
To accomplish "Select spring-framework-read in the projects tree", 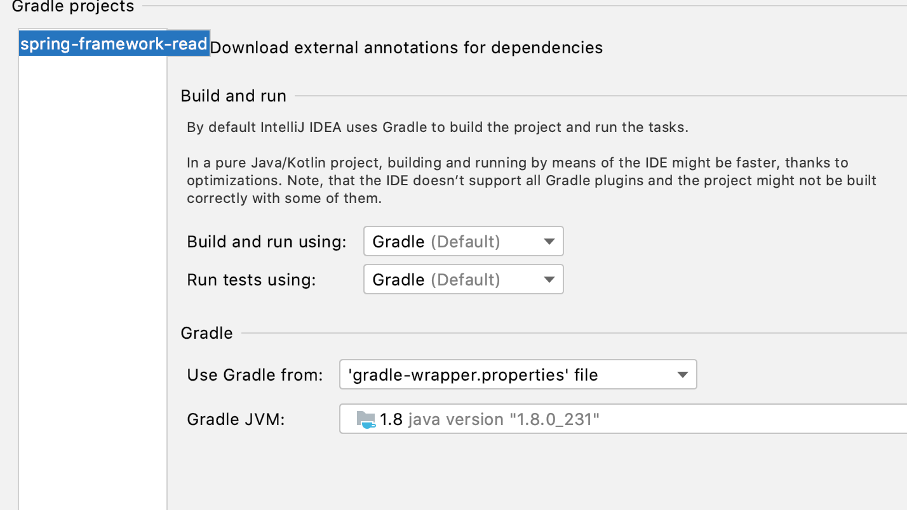I will (113, 43).
